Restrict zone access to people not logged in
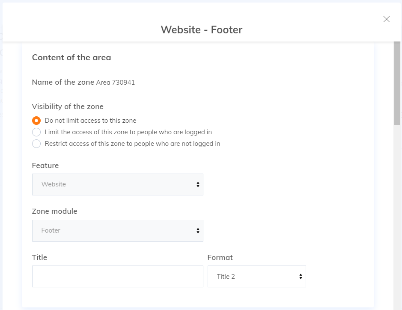 36,144
